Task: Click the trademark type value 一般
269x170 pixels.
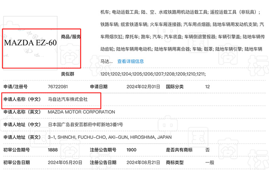Action: (210, 162)
